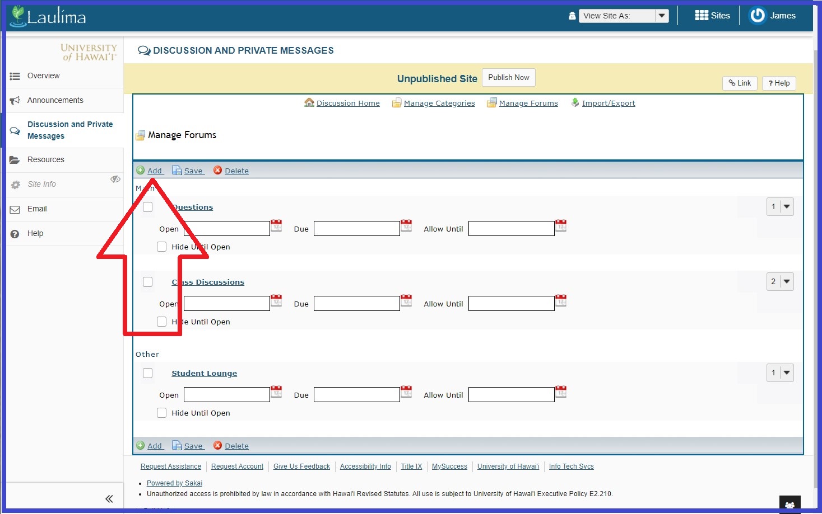Tick the Class Discussions forum checkbox
Image resolution: width=822 pixels, height=514 pixels.
click(148, 282)
